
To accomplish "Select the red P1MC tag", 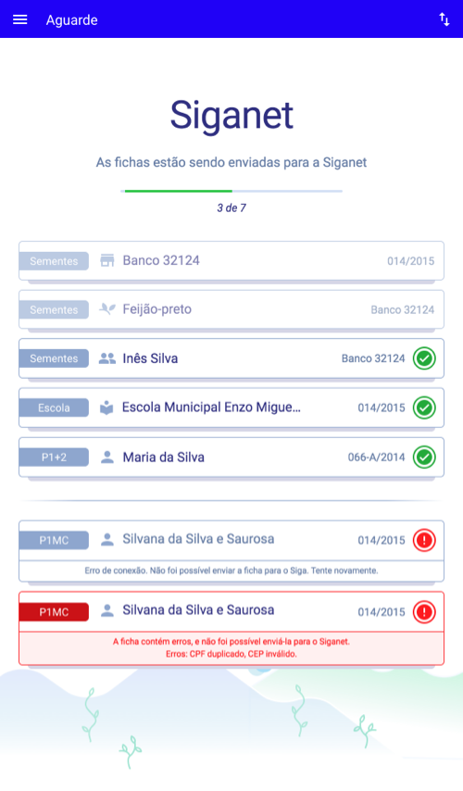I will click(x=54, y=612).
